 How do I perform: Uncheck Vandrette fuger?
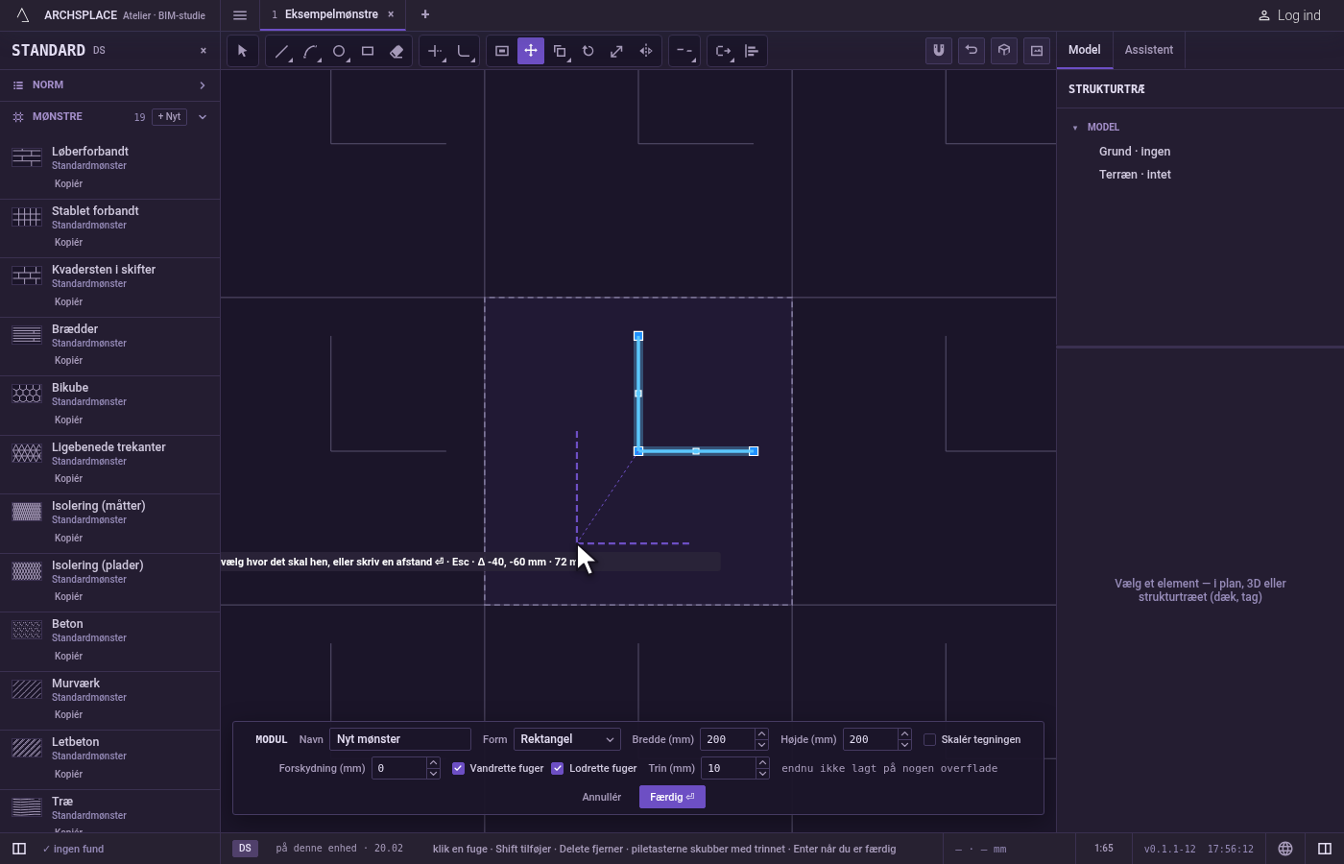[458, 768]
